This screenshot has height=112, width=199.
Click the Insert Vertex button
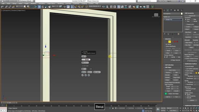pyautogui.click(x=172, y=70)
